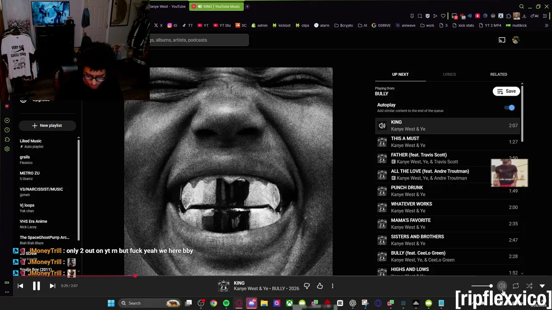Open the V3/NARCISSIST/MUSIC playlist
Screen dimensions: 552x310
47,192
